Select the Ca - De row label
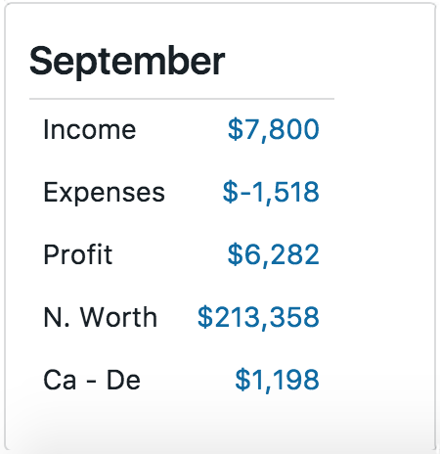 [92, 380]
